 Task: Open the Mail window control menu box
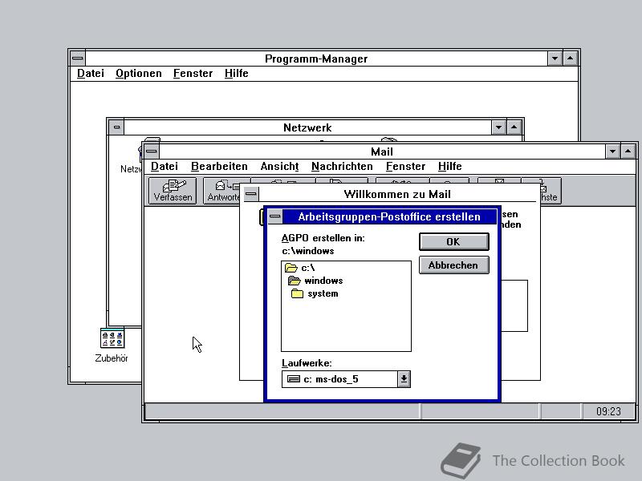pyautogui.click(x=152, y=152)
